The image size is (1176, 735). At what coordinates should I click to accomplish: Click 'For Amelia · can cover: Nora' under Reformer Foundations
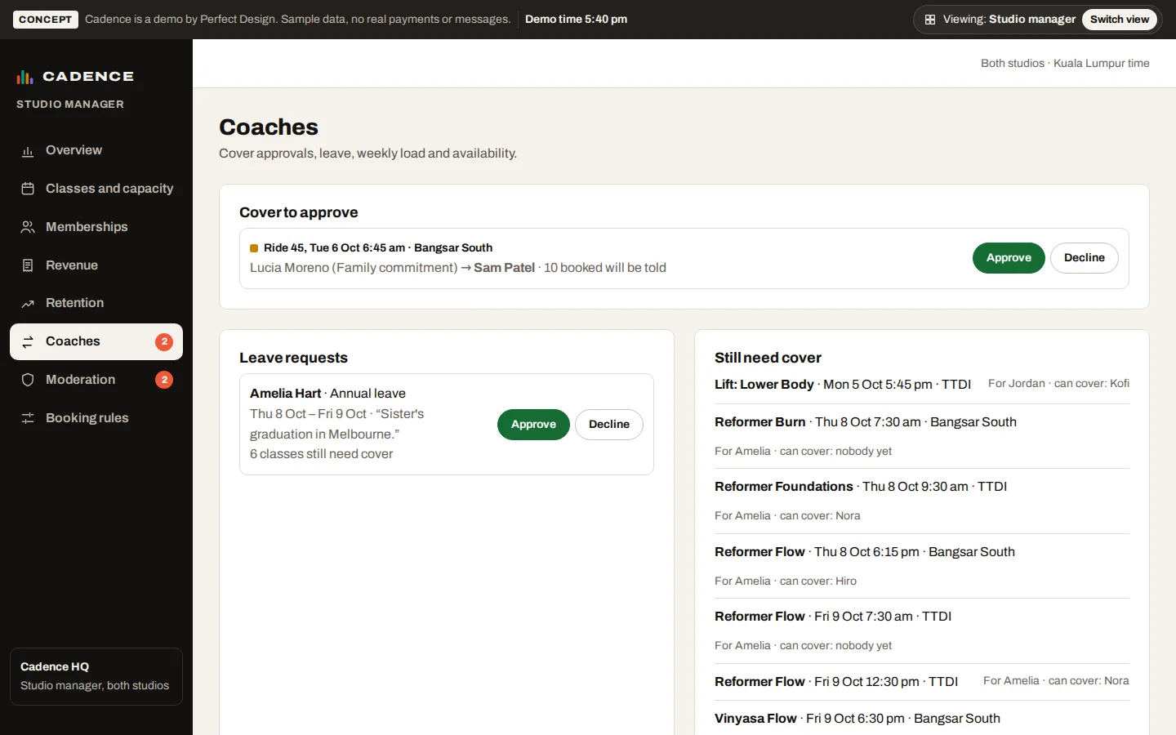[787, 516]
